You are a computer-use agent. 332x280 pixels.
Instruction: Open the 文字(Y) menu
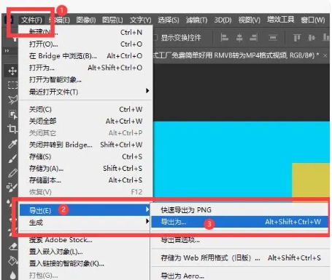(x=140, y=20)
